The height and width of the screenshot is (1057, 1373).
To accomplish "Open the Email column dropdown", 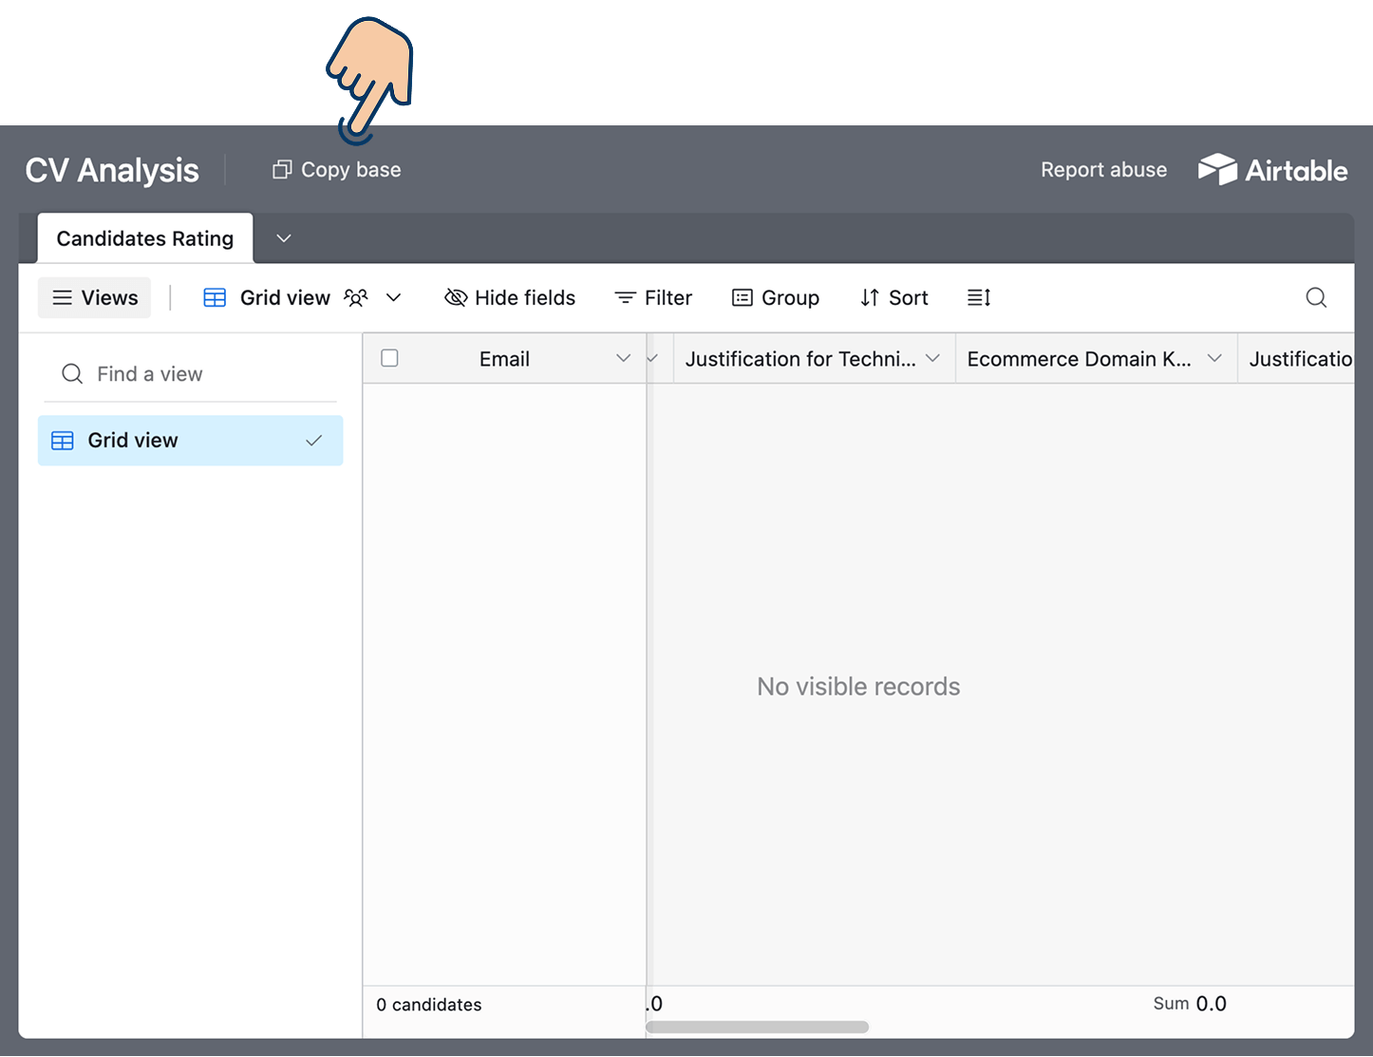I will point(624,358).
